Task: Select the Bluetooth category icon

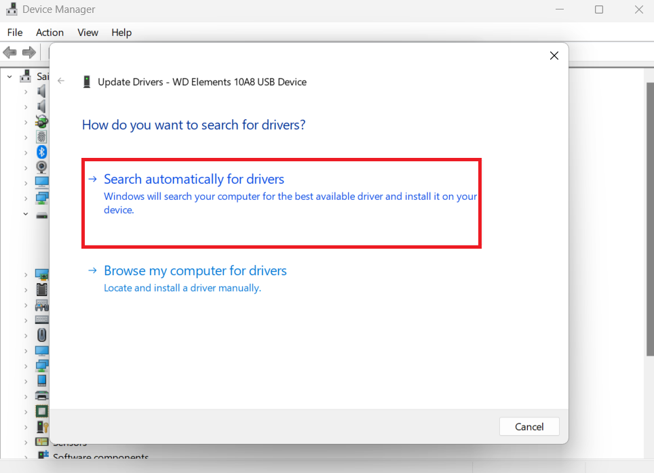Action: (x=41, y=152)
